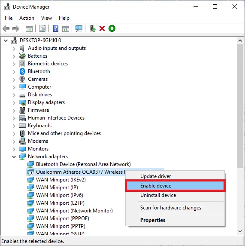Screen dimensions: 245x246
Task: Click the Cameras webcam icon
Action: 22,79
